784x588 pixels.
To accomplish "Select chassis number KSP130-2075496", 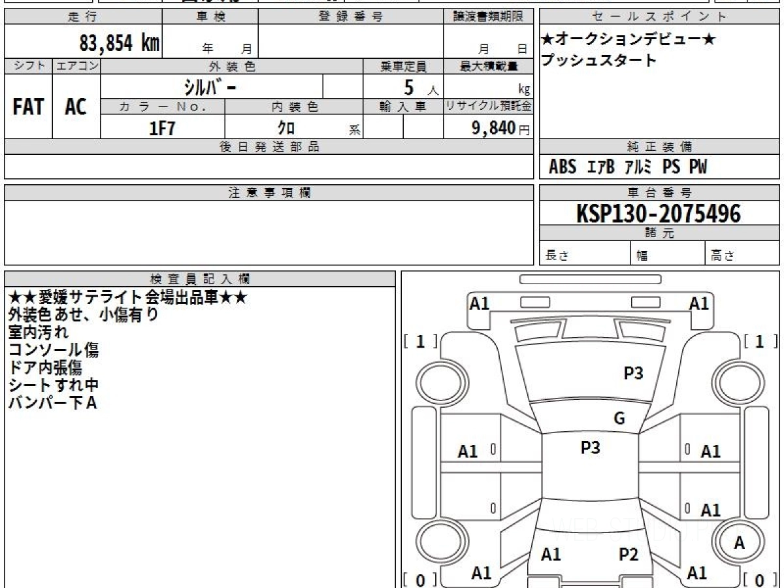I will (659, 213).
